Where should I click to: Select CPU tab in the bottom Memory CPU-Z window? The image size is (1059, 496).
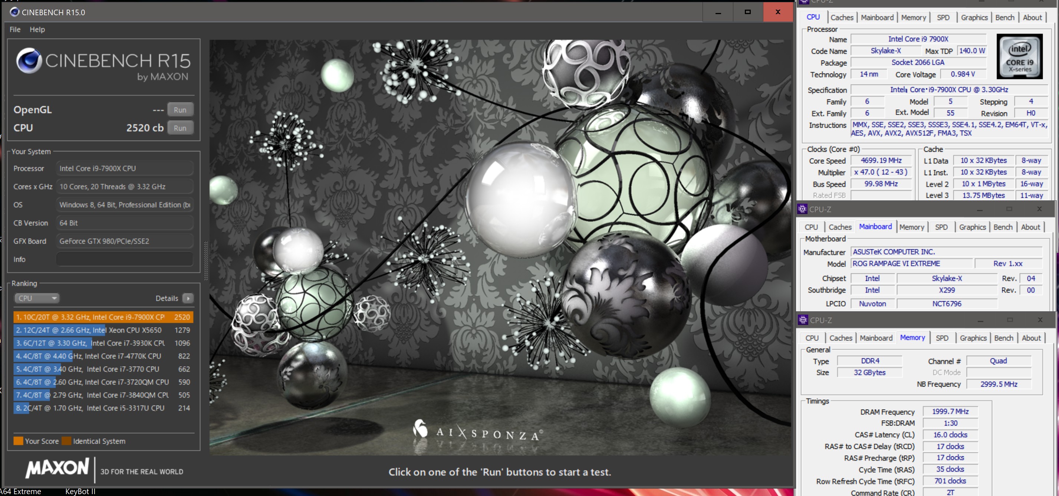click(812, 338)
